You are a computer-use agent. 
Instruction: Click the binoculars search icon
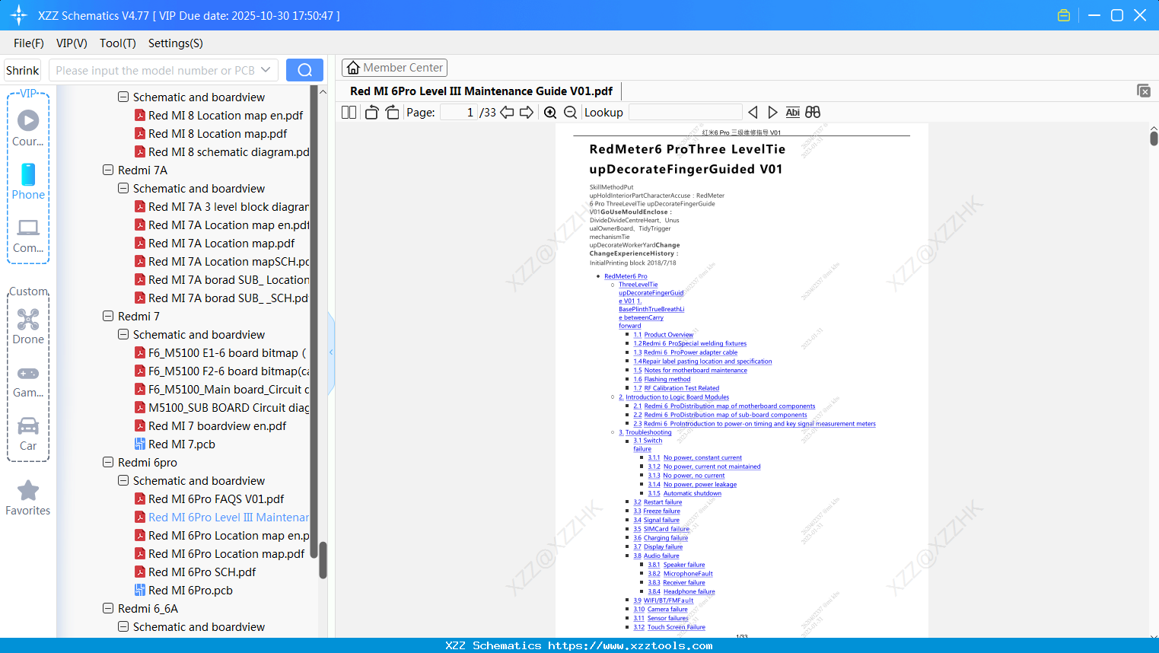813,112
